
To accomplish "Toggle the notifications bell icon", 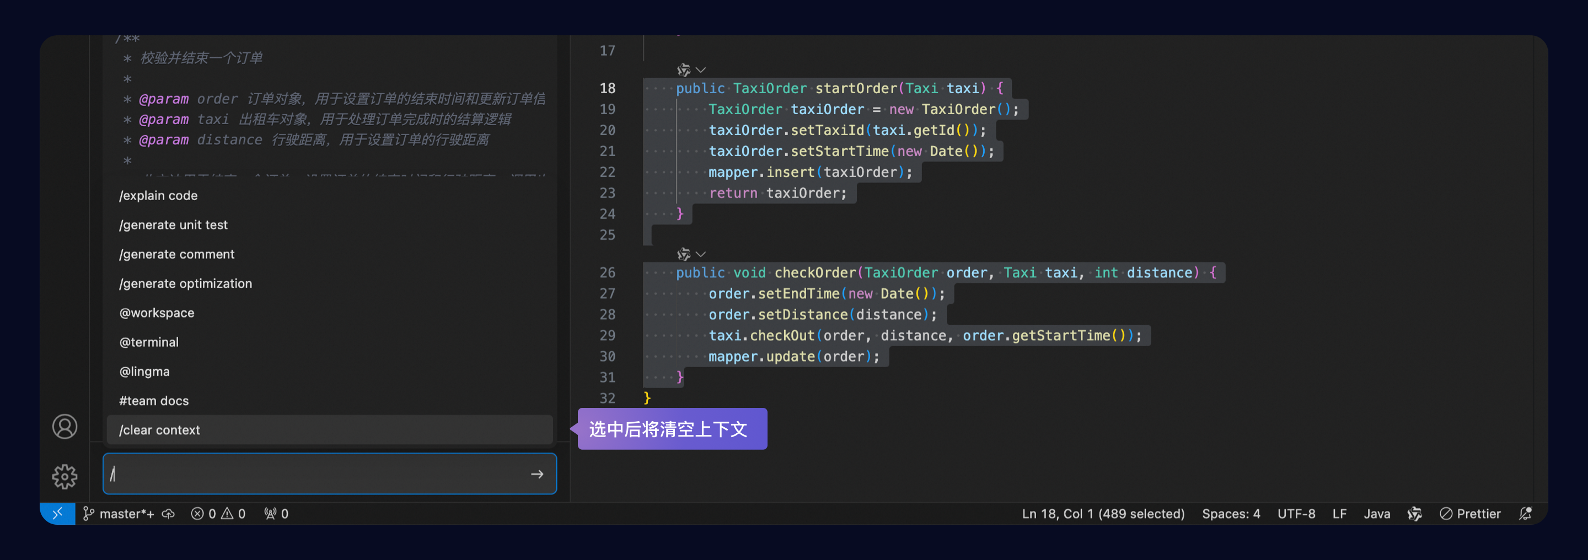I will pos(1525,513).
